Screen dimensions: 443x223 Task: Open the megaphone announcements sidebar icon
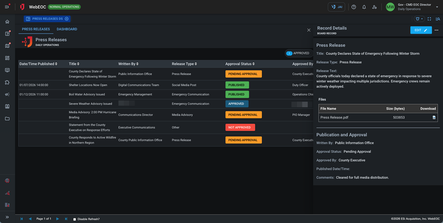(x=7, y=94)
